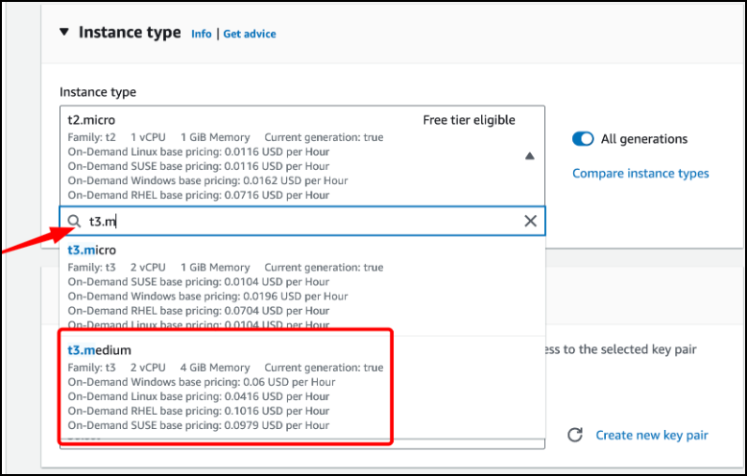Clear the search with the X icon
The height and width of the screenshot is (476, 747).
[530, 221]
